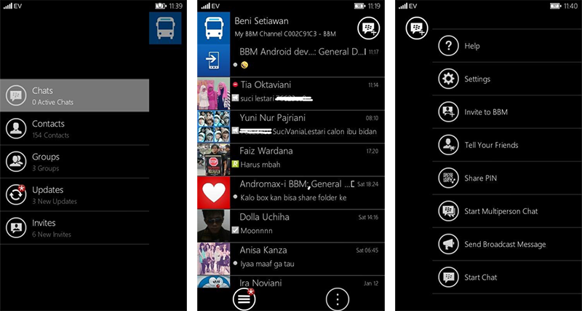This screenshot has width=582, height=311.
Task: Open chat with Anisa Kanza
Action: pyautogui.click(x=291, y=259)
